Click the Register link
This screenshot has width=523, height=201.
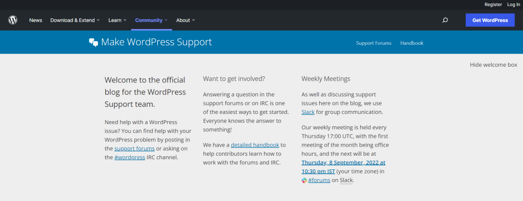tap(493, 5)
